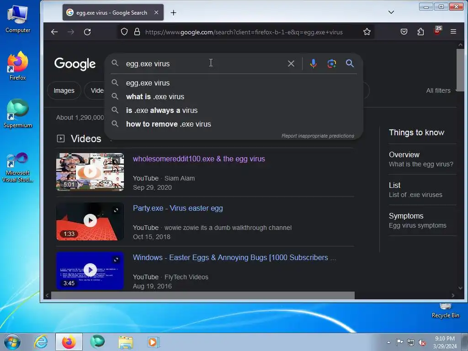Switch to the Videos filter tab
The image size is (468, 351).
point(94,90)
